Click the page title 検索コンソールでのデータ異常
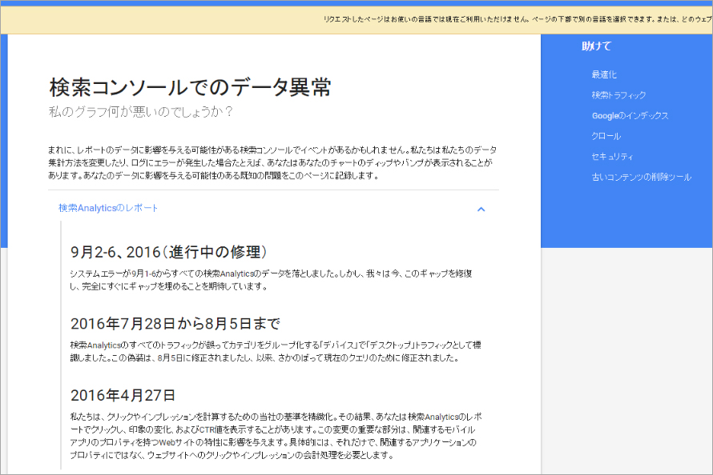713x475 pixels. (190, 87)
